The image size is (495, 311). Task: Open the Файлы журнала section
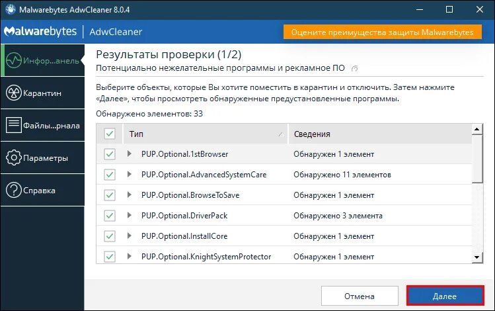point(42,125)
